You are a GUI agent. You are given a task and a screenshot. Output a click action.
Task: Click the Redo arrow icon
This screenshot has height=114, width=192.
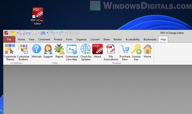[61, 33]
